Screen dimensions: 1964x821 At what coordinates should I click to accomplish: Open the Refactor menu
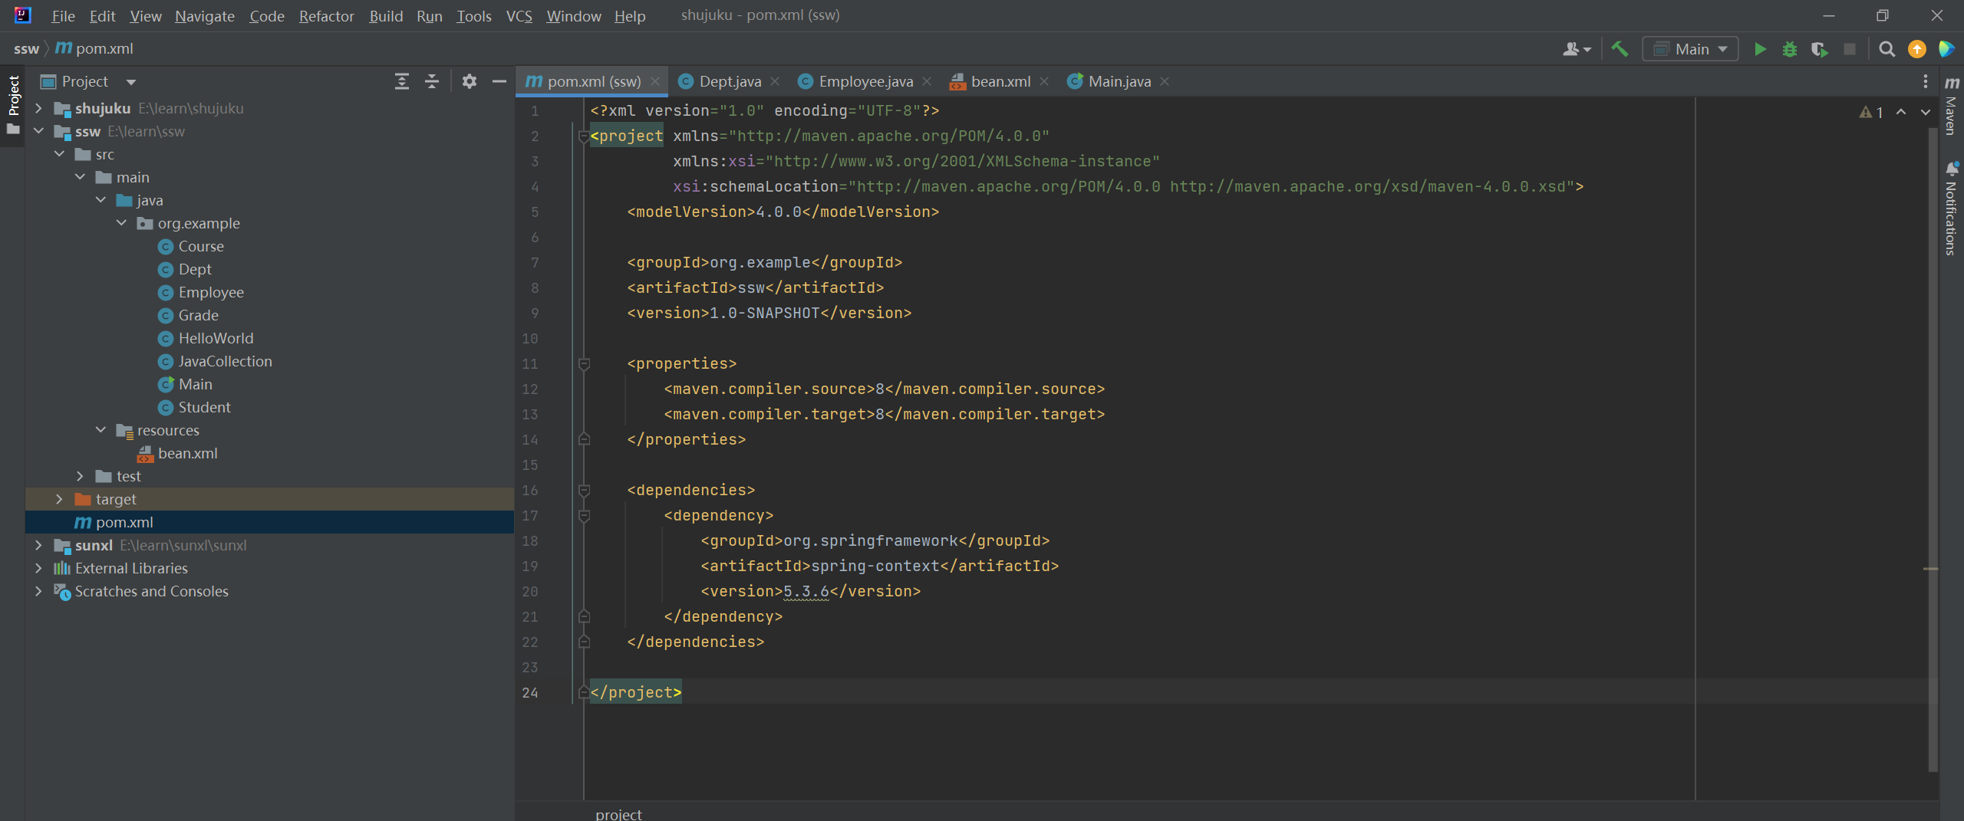(326, 16)
